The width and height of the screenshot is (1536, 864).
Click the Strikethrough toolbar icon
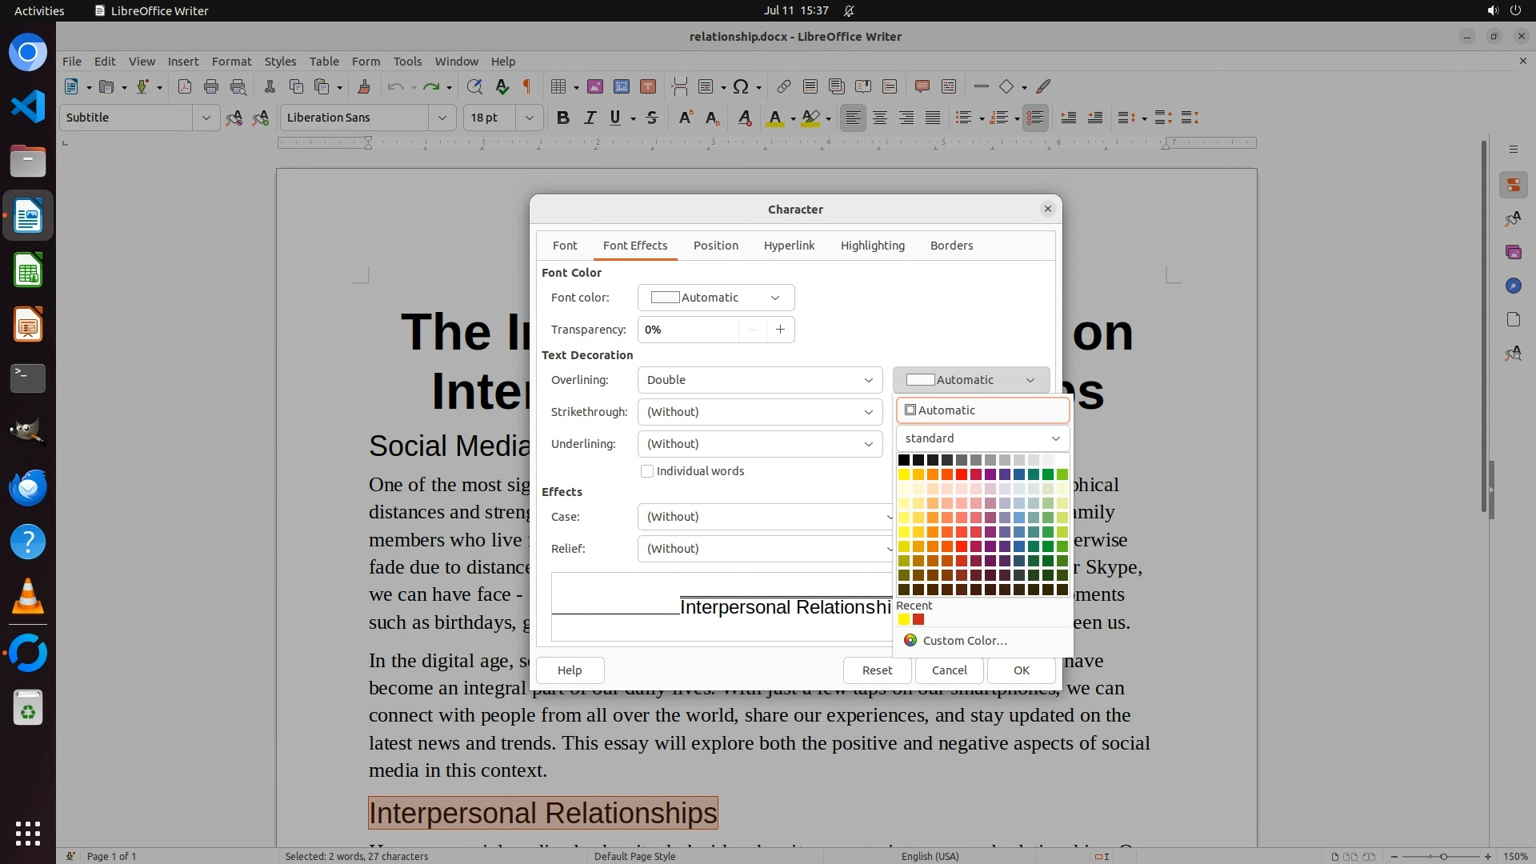(652, 118)
